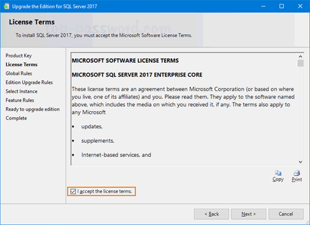Screen dimensions: 310x225
Task: Select Product Key step in the sidebar
Action: [x=19, y=56]
